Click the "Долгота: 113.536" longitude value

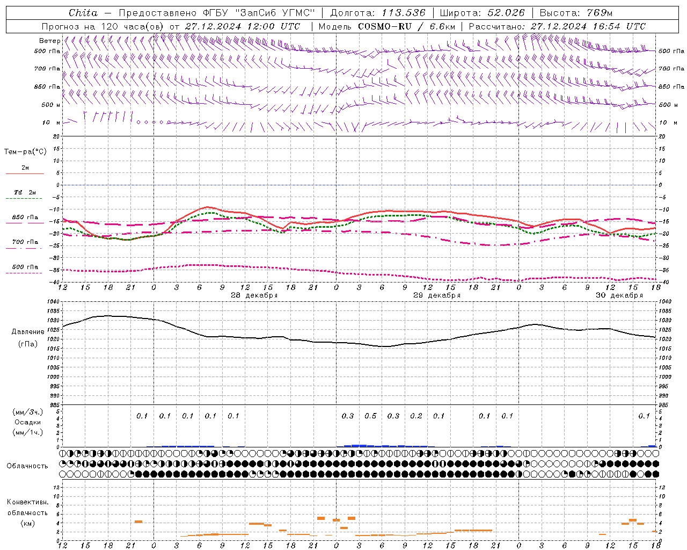[x=378, y=13]
